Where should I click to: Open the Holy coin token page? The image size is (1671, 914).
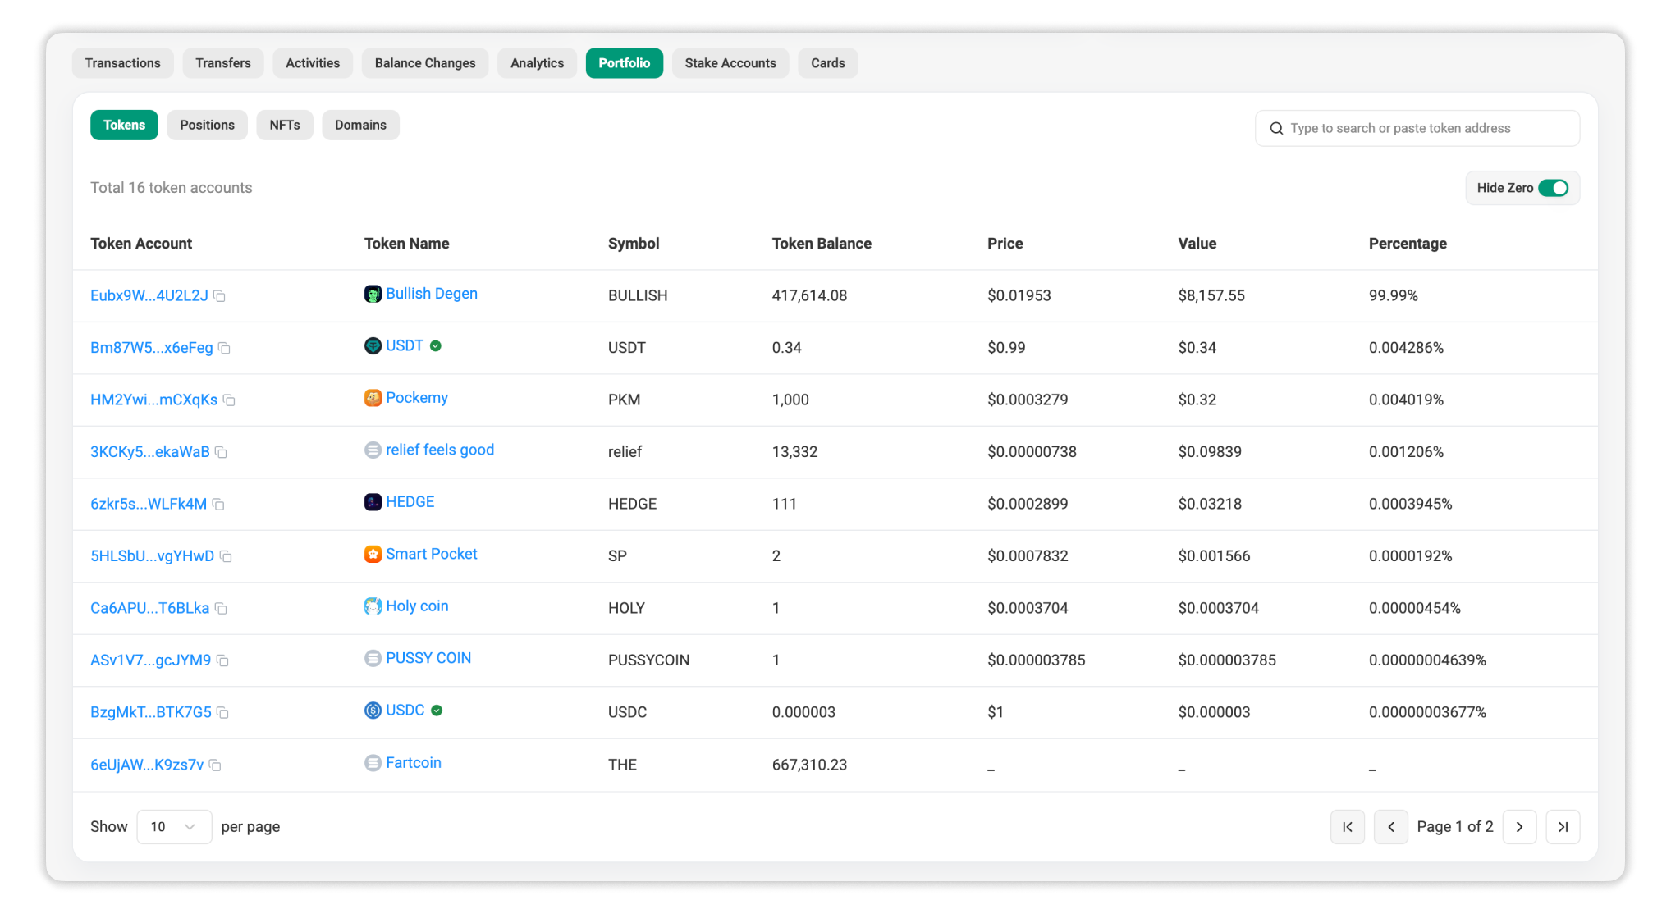tap(417, 606)
